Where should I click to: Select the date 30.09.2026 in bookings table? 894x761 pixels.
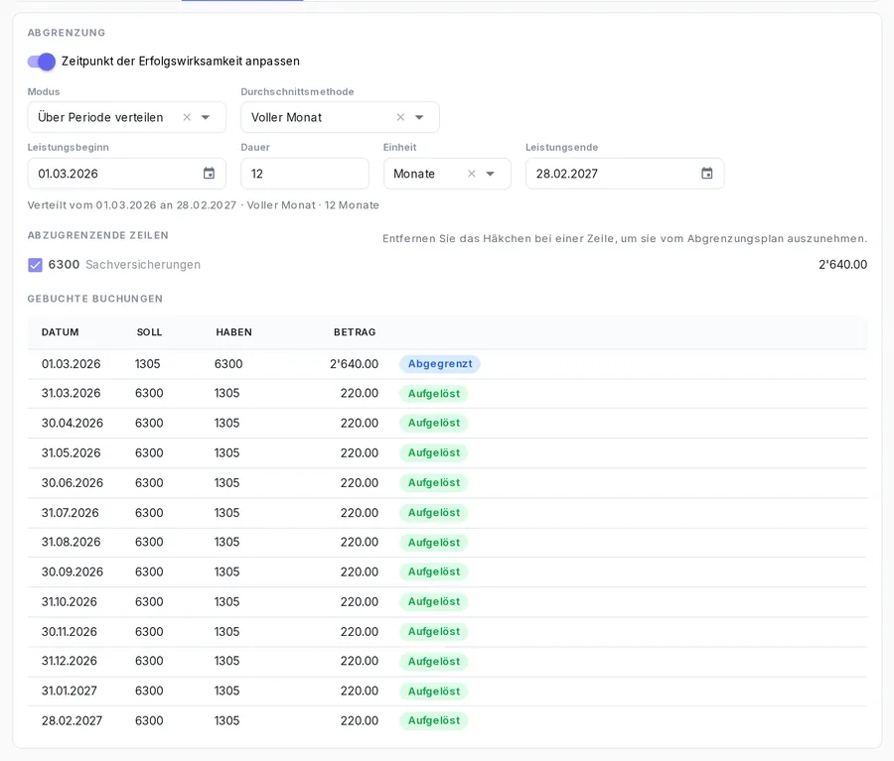(x=73, y=571)
